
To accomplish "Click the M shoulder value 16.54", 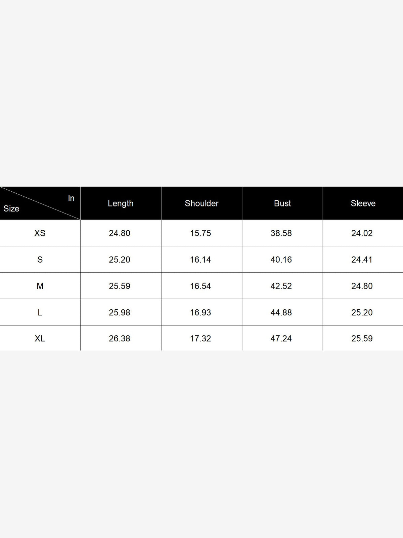I will click(200, 286).
